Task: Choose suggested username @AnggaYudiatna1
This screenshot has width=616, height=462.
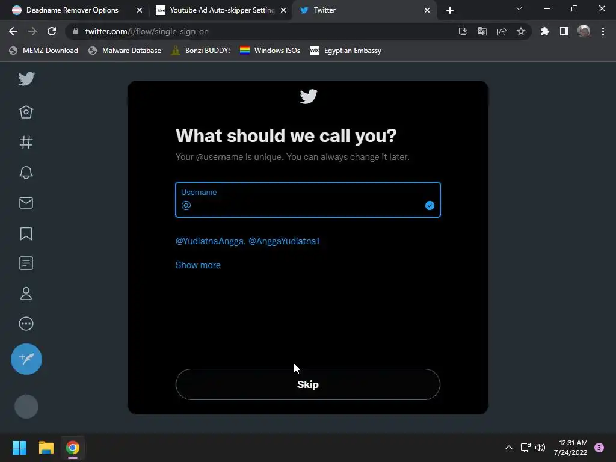Action: pos(284,241)
